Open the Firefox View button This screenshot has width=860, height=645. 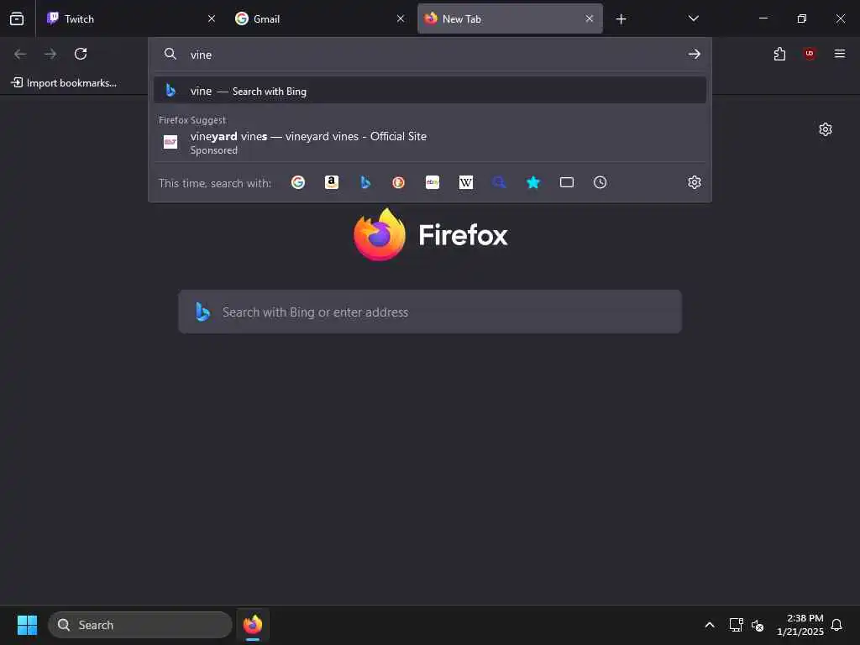[x=17, y=18]
